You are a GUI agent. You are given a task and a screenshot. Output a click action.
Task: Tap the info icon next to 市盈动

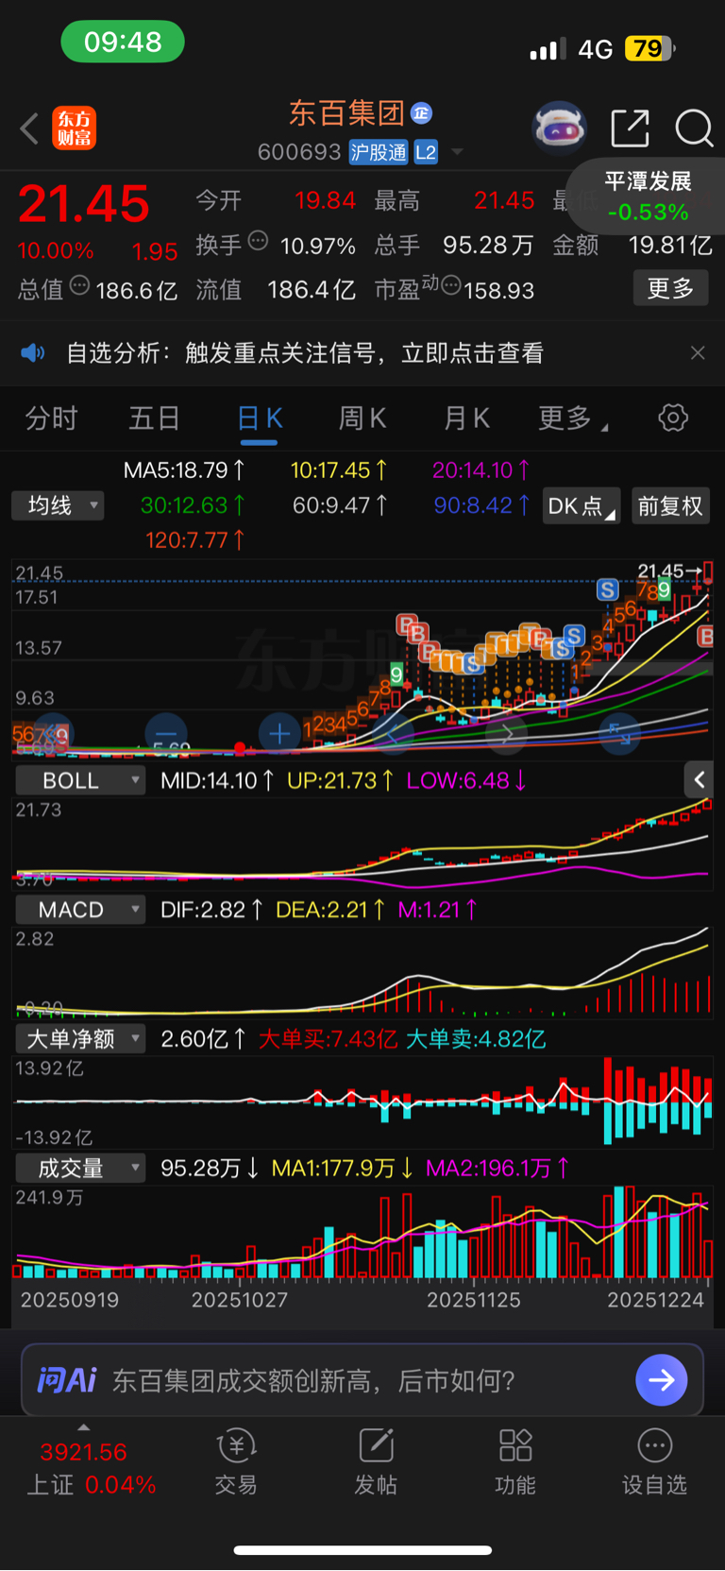pyautogui.click(x=451, y=284)
